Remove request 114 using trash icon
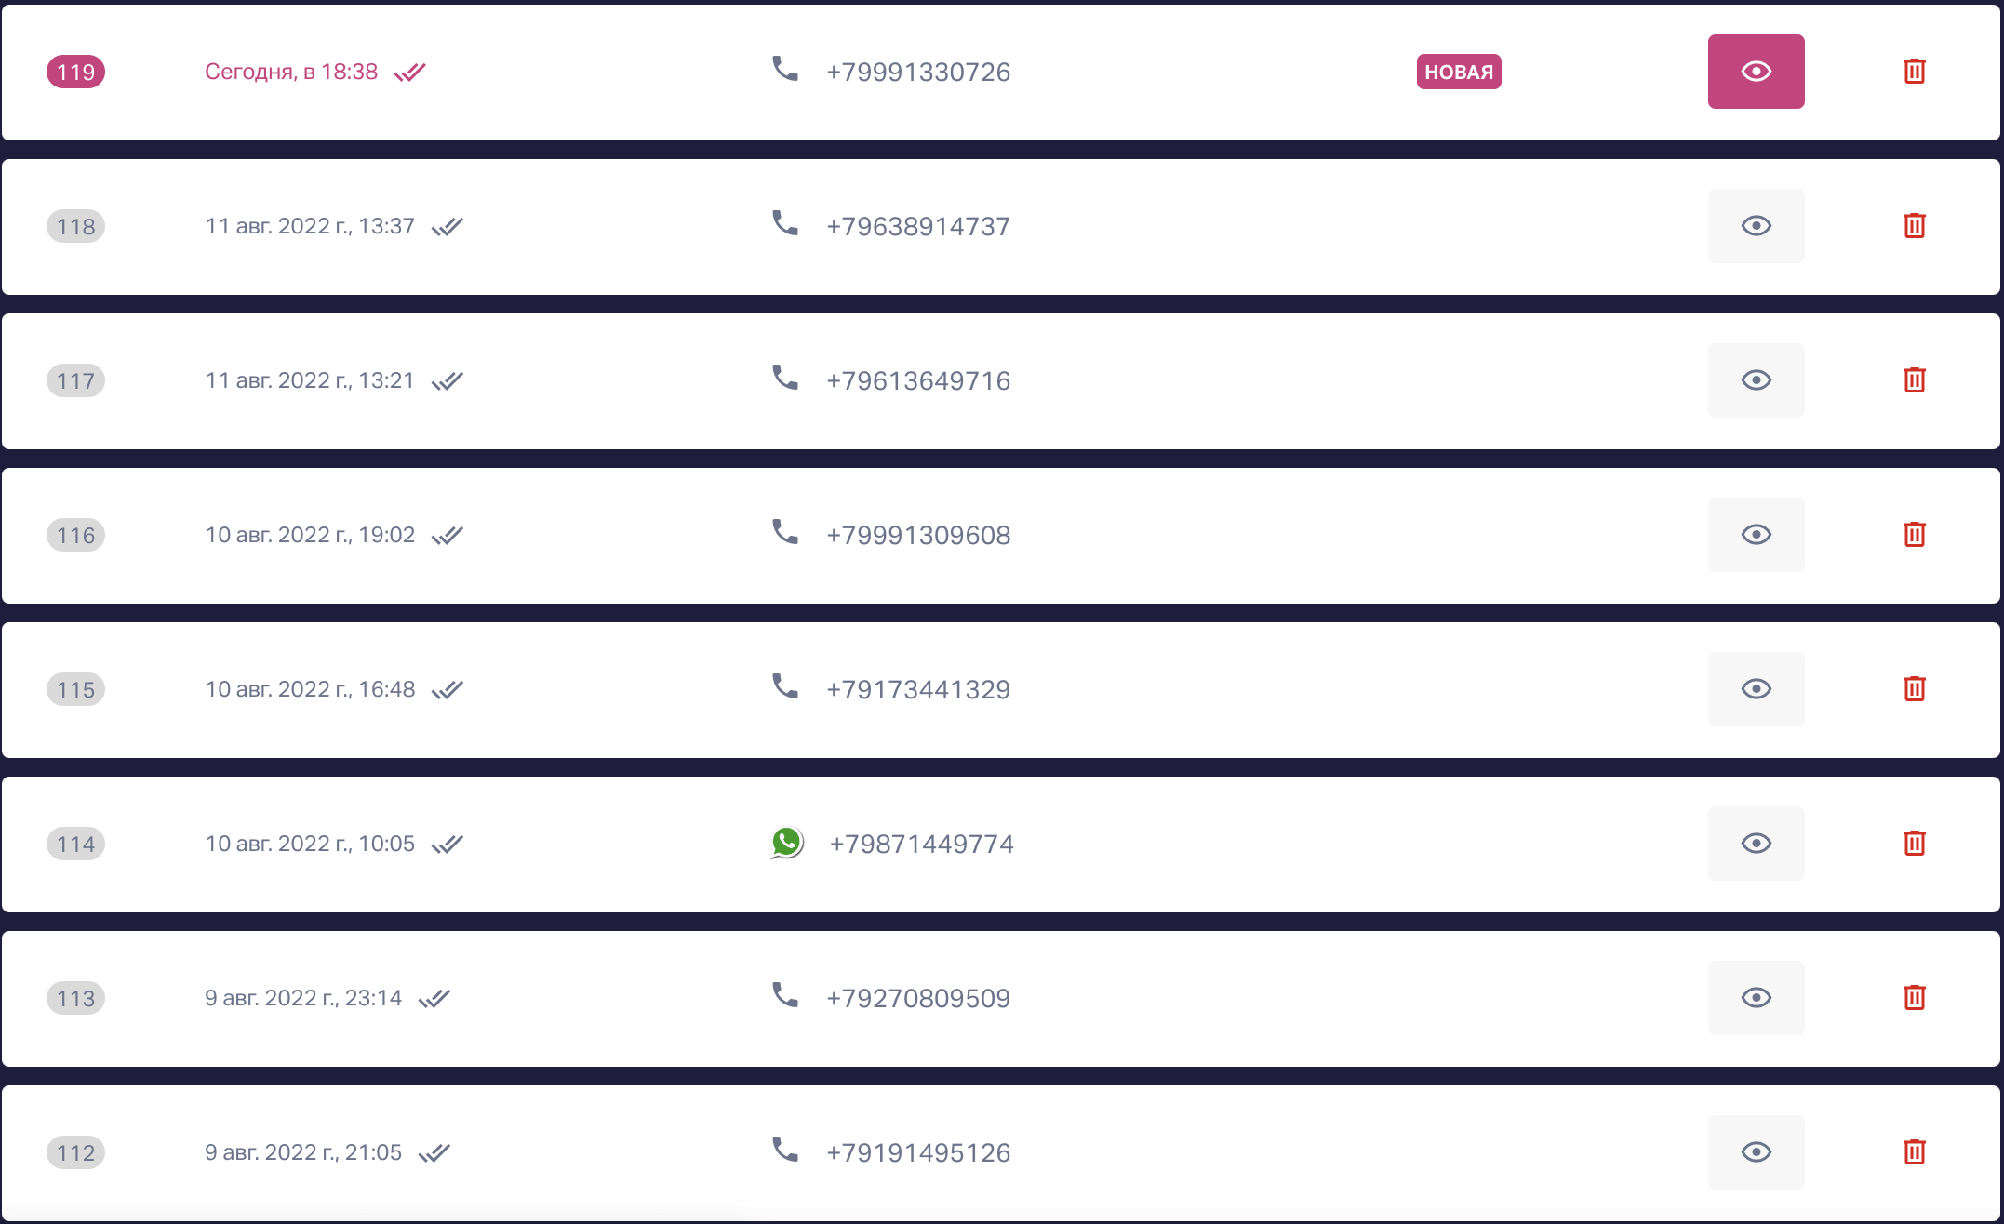The image size is (2004, 1224). 1914,844
